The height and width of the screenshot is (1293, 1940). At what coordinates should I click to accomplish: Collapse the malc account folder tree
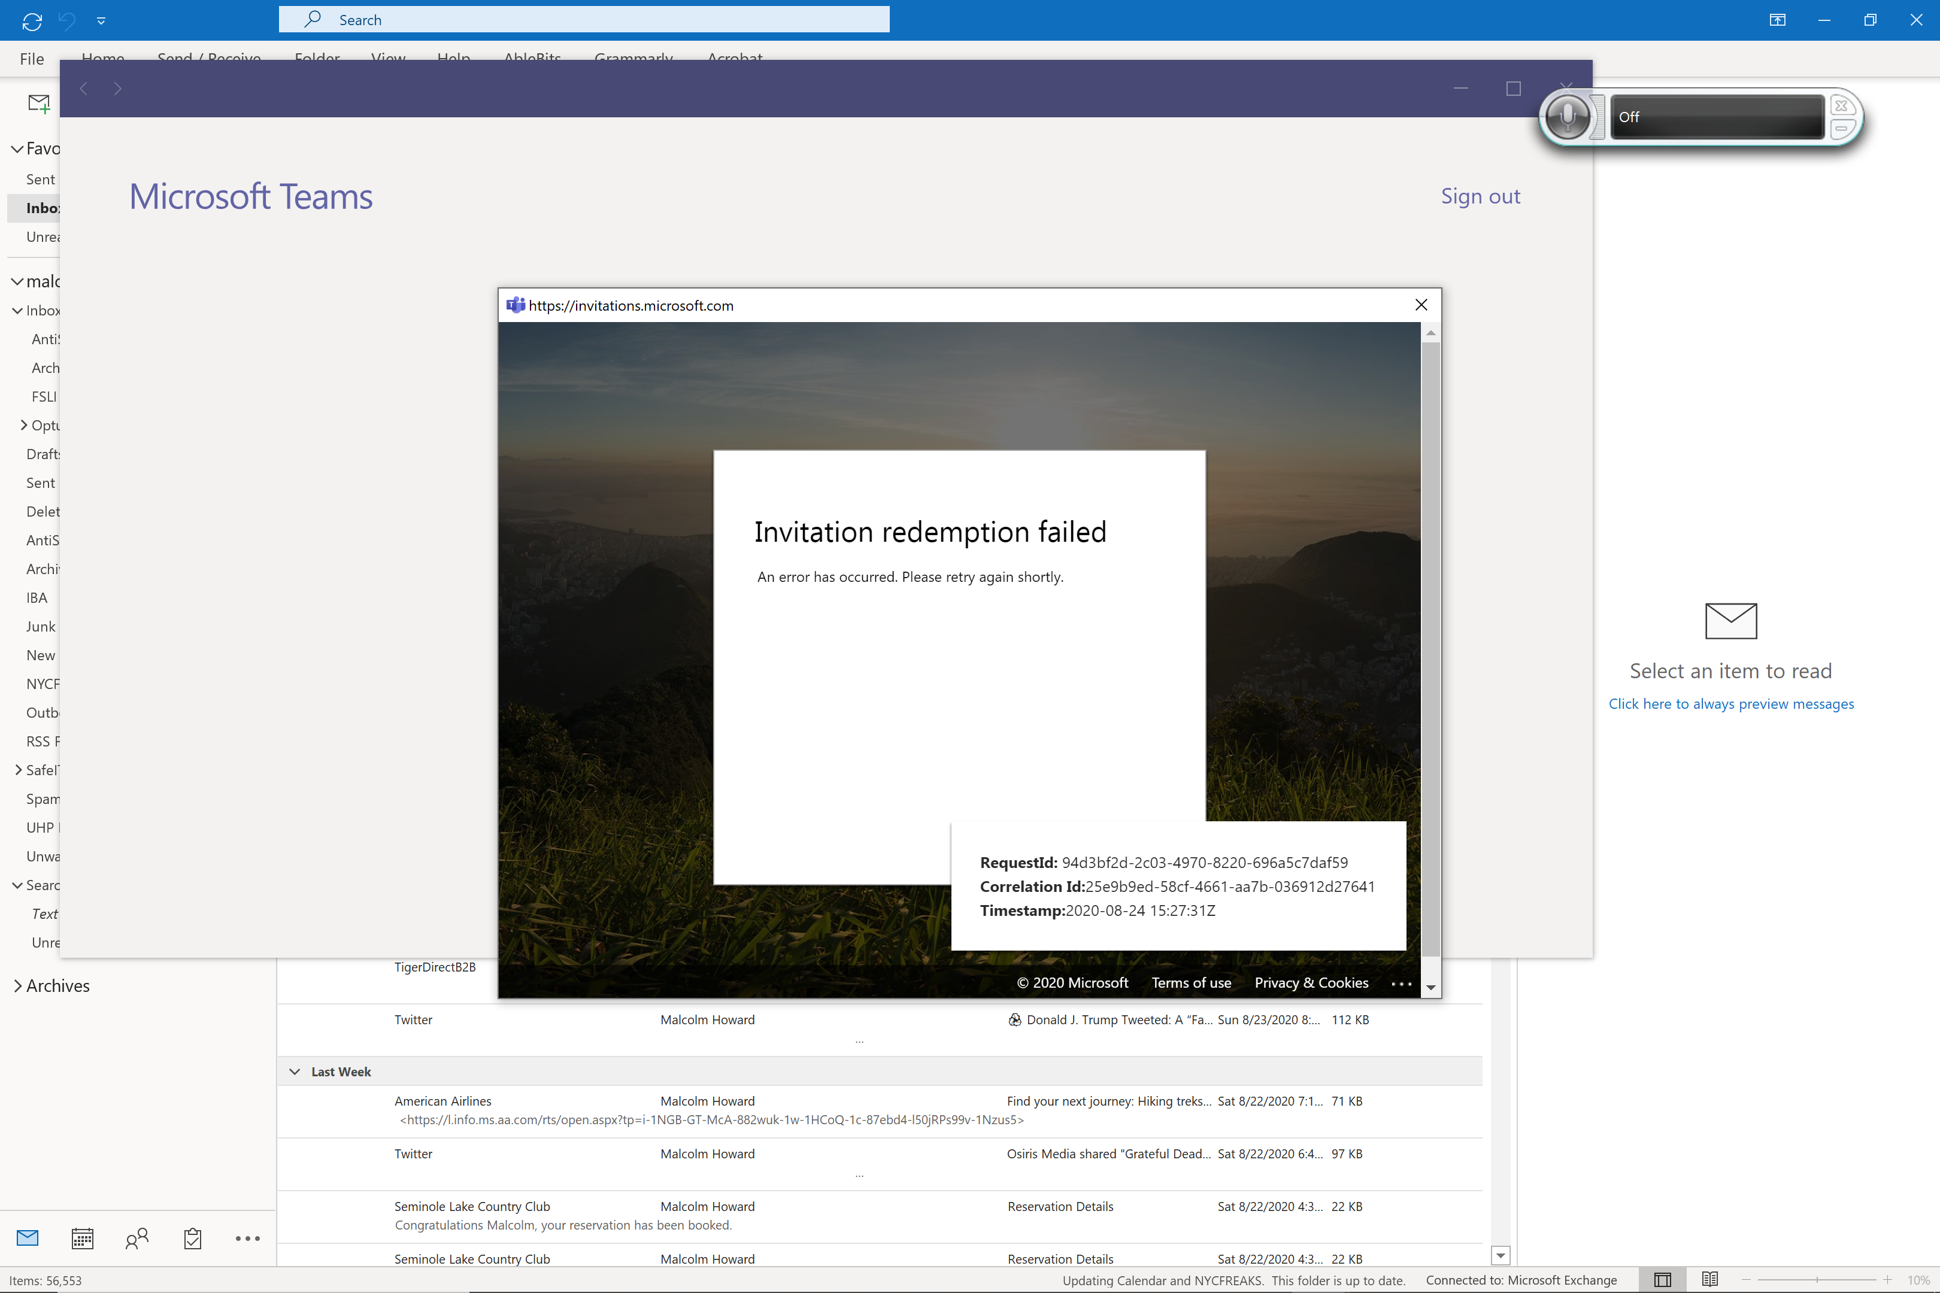click(x=17, y=282)
